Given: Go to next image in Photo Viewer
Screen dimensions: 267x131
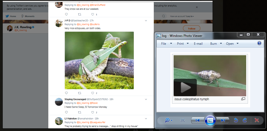Looking at the screenshot, I should point(223,120).
